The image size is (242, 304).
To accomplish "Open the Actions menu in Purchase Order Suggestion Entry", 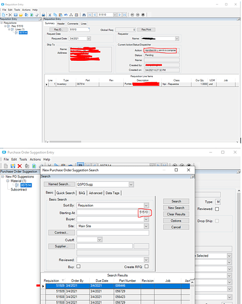I will pos(35,159).
